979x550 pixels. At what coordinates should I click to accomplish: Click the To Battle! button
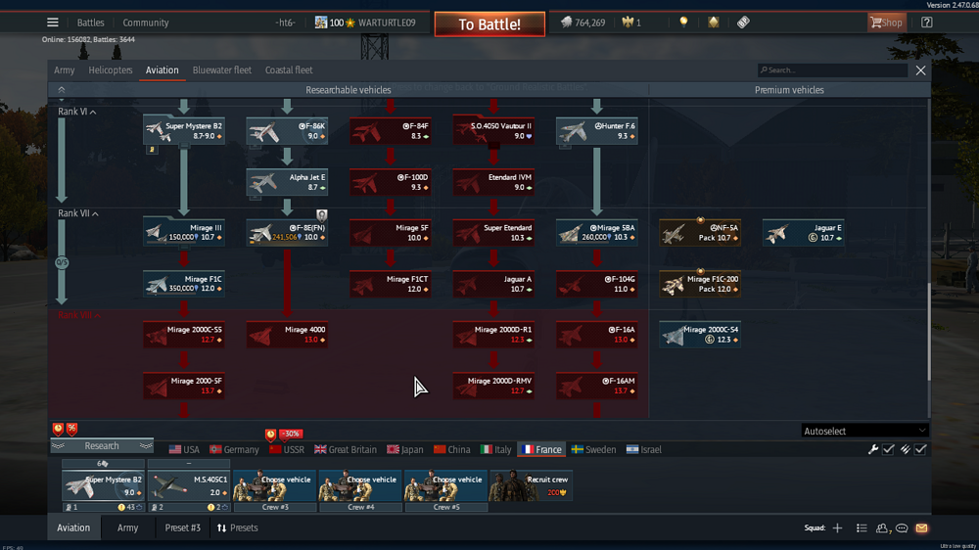click(489, 24)
